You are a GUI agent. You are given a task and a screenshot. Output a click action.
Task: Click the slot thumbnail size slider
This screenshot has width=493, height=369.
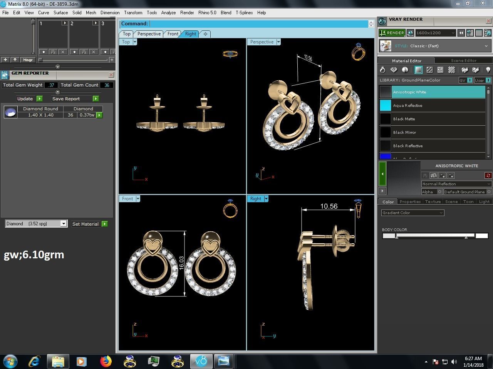pos(73,60)
